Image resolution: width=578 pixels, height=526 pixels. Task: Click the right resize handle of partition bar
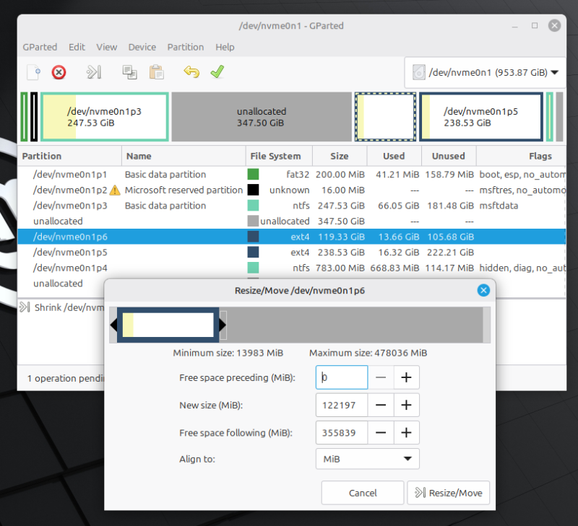coord(223,325)
